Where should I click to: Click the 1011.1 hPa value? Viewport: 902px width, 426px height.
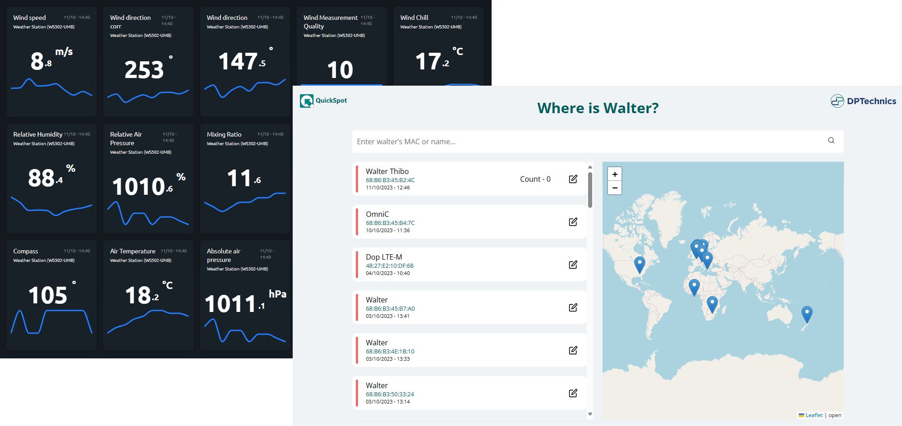(245, 302)
